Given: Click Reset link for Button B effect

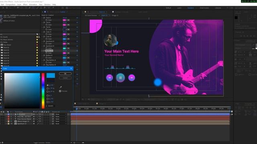Looking at the screenshot, I should pyautogui.click(x=65, y=56).
